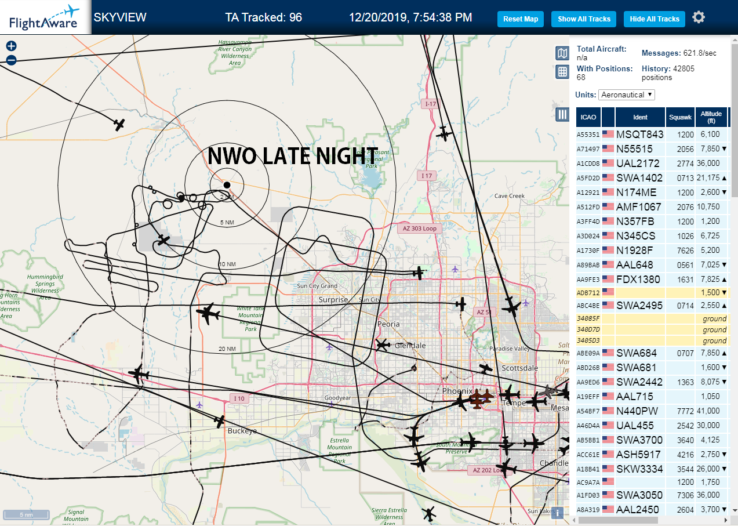The height and width of the screenshot is (526, 738).
Task: Select the N440PW aircraft row
Action: pyautogui.click(x=652, y=411)
